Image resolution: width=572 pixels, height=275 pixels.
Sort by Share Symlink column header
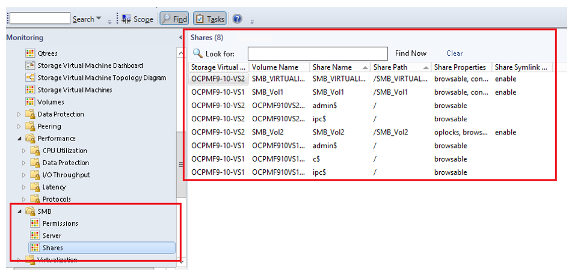point(522,67)
